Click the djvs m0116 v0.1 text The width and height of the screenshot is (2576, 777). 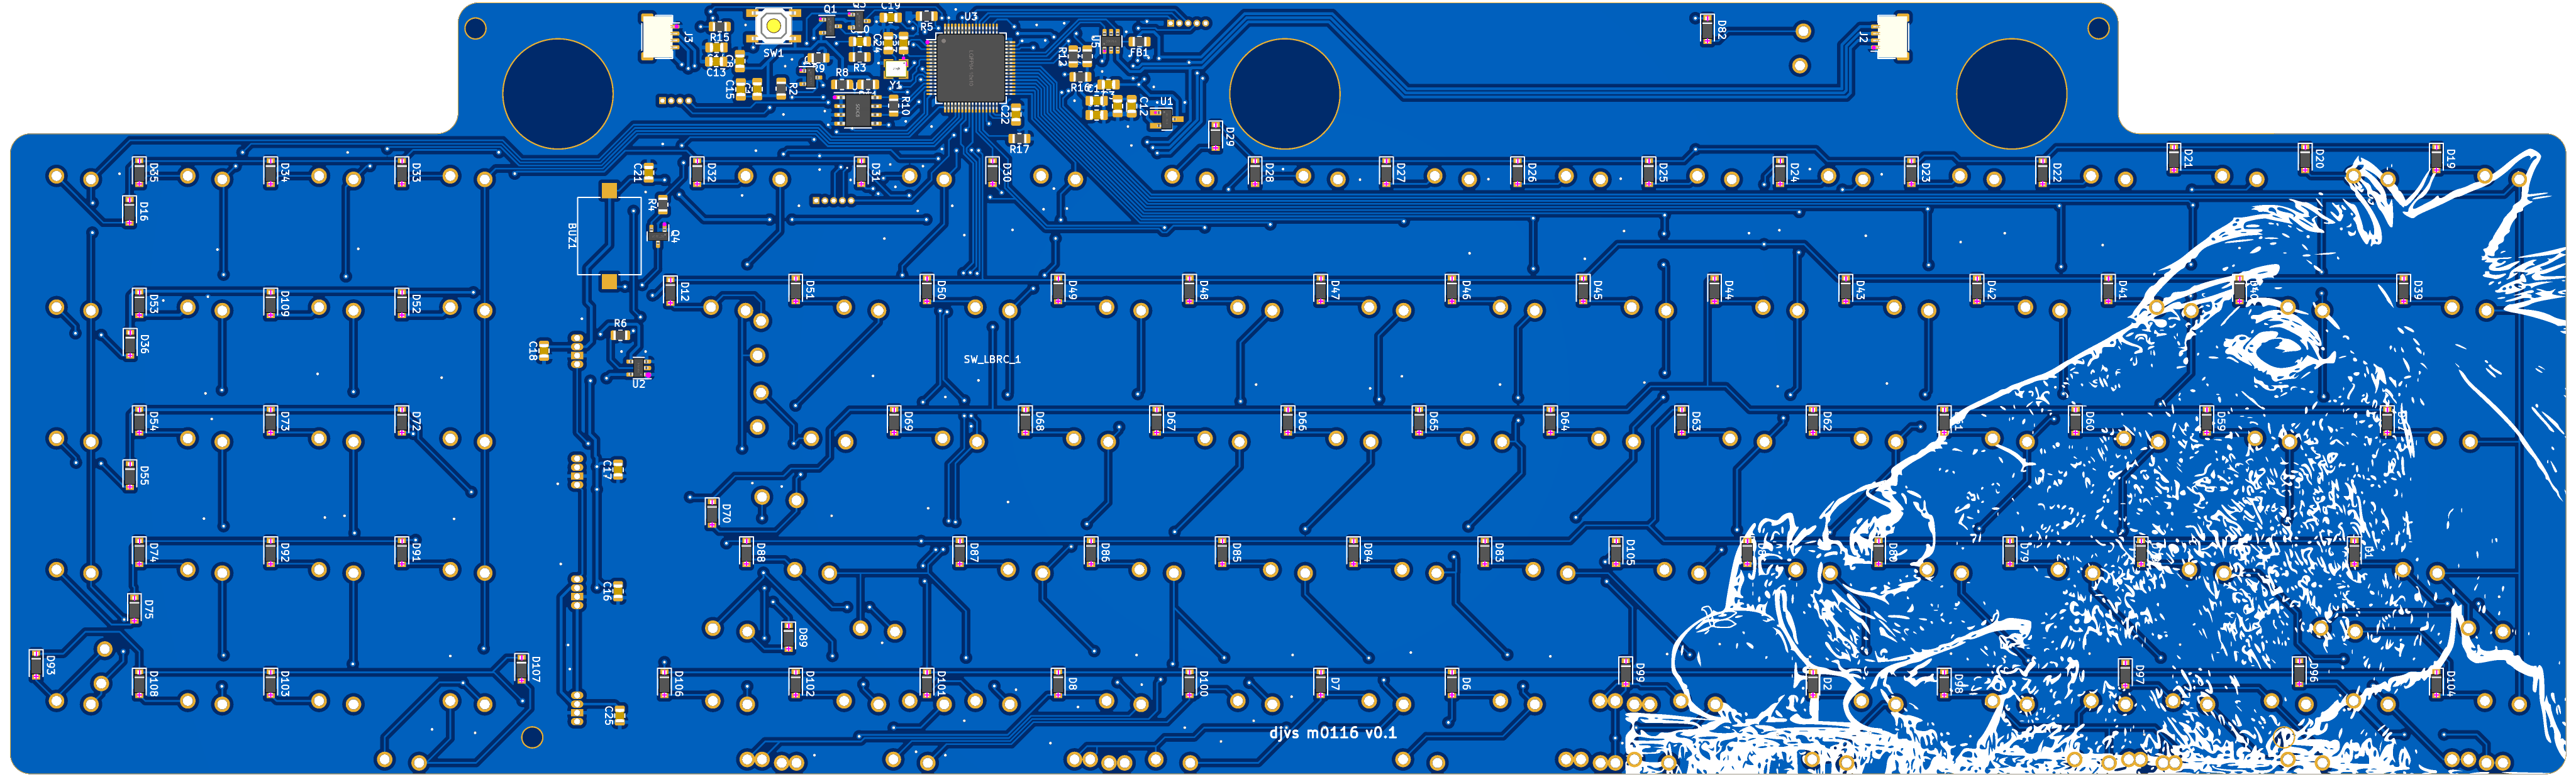coord(1333,733)
